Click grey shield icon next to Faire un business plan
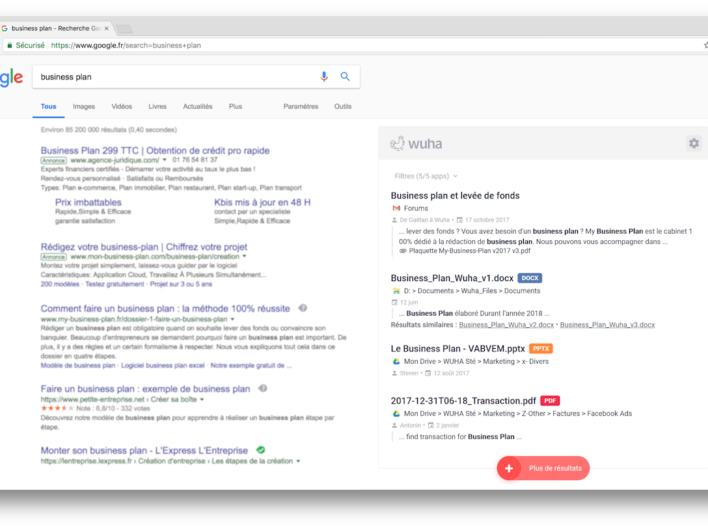The image size is (708, 531). (263, 388)
